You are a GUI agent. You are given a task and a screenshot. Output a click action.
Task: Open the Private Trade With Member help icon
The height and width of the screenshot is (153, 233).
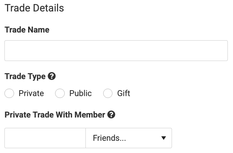click(x=111, y=115)
